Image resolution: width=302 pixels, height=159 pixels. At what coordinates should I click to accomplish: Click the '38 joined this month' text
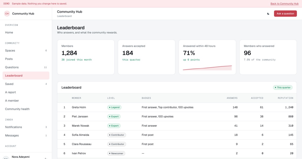(x=77, y=60)
